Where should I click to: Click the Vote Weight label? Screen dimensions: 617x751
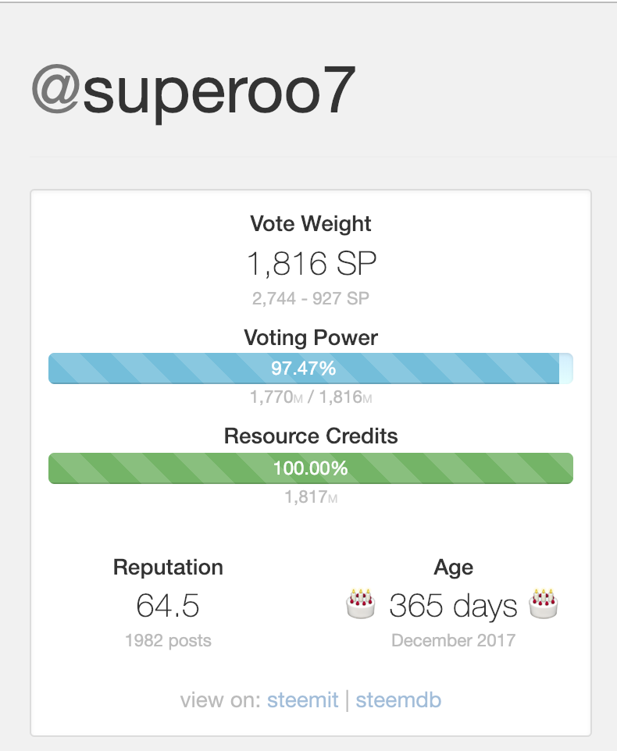pos(311,224)
